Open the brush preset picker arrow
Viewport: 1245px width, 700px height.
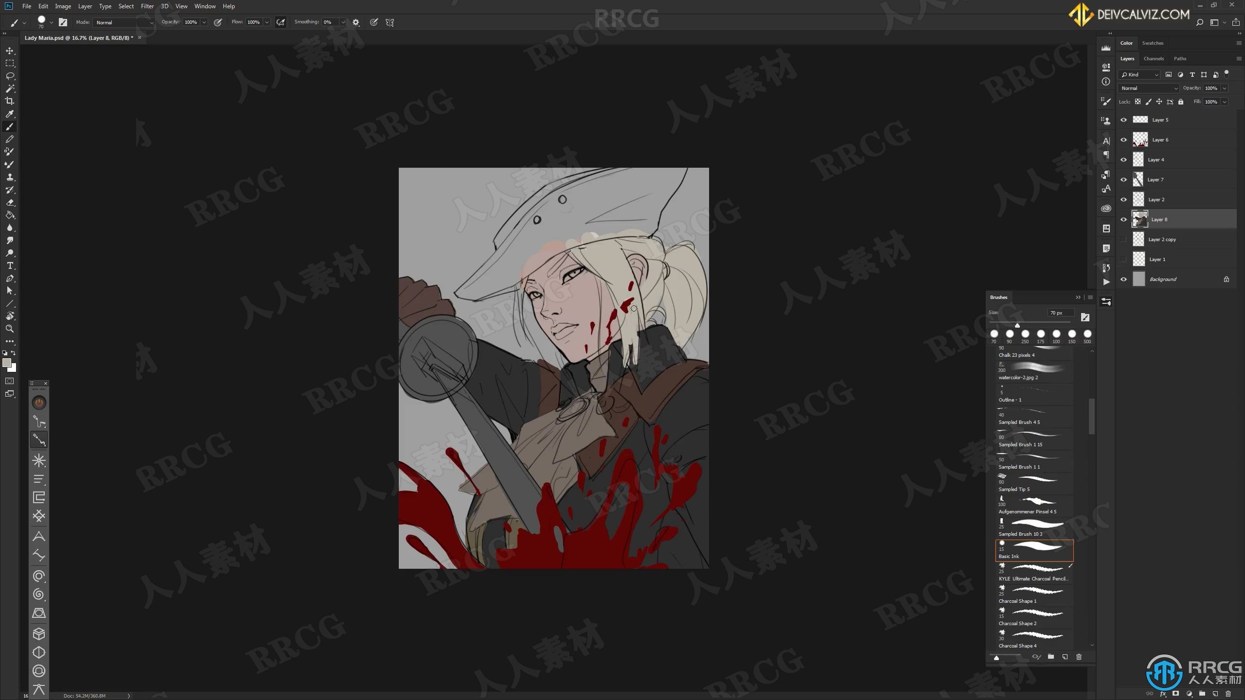click(52, 22)
